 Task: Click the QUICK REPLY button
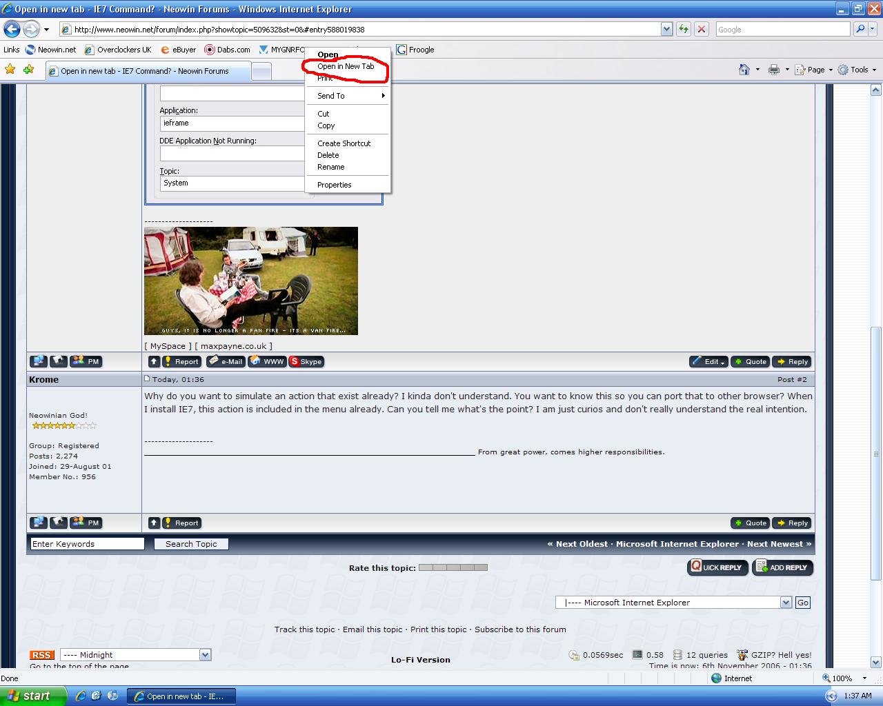717,567
